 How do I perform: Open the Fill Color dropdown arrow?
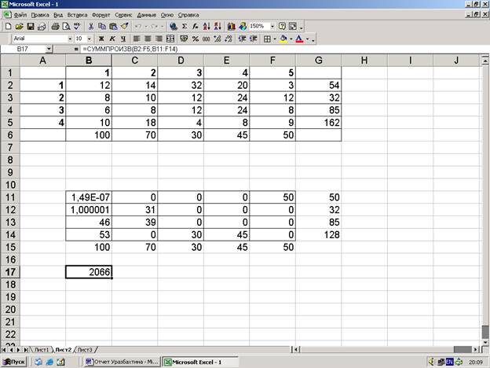[291, 39]
